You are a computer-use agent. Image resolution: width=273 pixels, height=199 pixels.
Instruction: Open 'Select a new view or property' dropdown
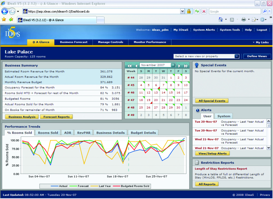click(206, 56)
